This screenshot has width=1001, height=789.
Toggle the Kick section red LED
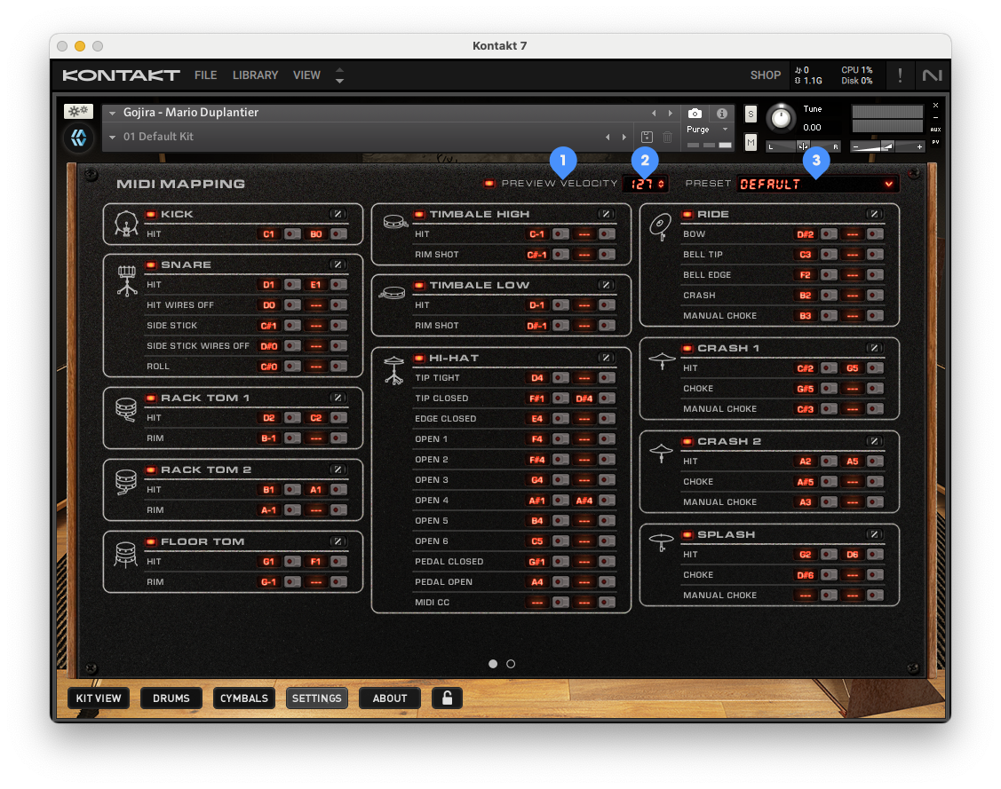pyautogui.click(x=150, y=214)
